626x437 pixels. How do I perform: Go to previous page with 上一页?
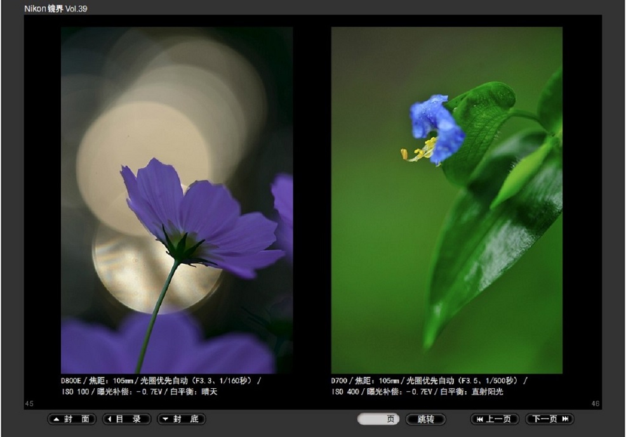tap(495, 419)
